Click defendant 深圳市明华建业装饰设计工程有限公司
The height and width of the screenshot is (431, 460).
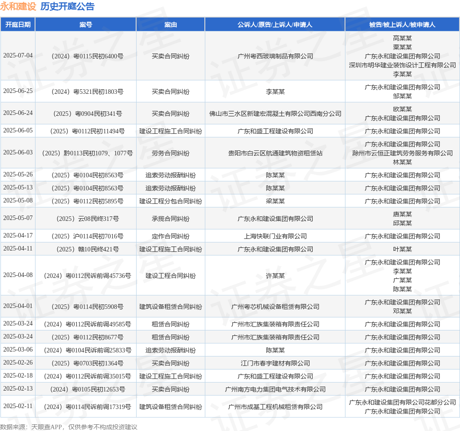click(x=402, y=65)
